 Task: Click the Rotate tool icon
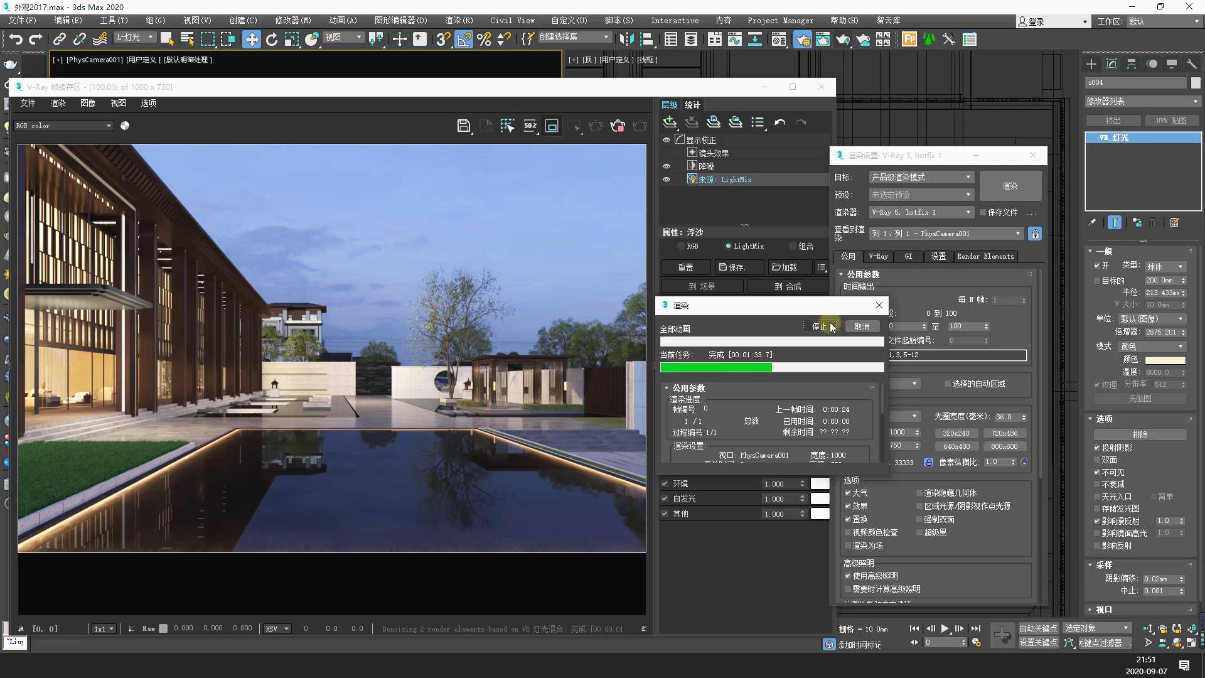tap(271, 40)
